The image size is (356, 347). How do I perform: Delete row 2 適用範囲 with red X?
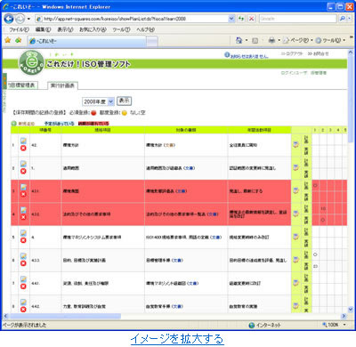(23, 171)
